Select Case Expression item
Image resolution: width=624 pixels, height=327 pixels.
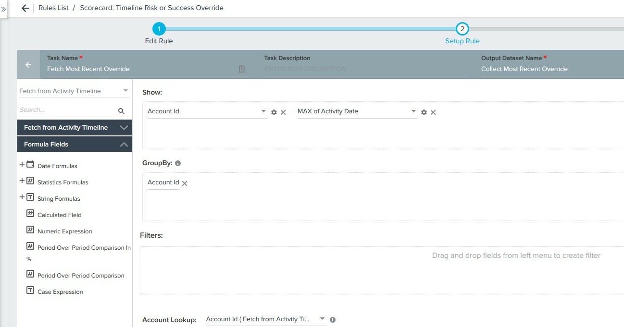tap(60, 292)
